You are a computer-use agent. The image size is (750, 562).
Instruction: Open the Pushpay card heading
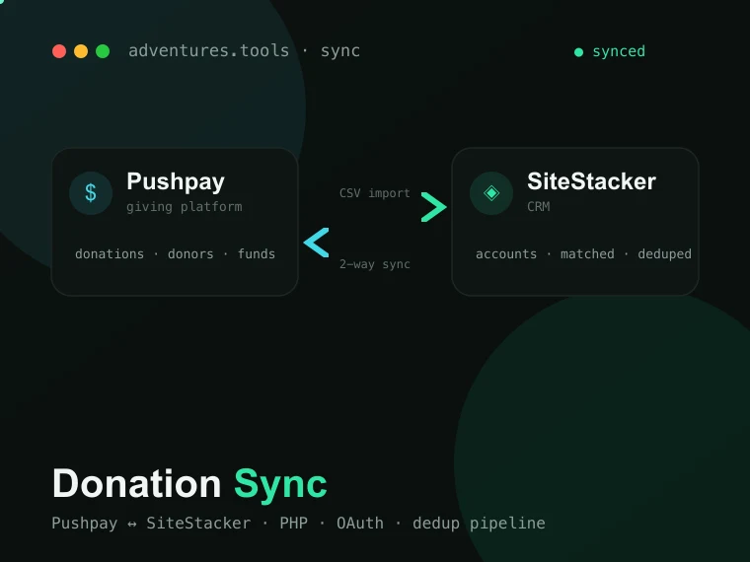176,182
